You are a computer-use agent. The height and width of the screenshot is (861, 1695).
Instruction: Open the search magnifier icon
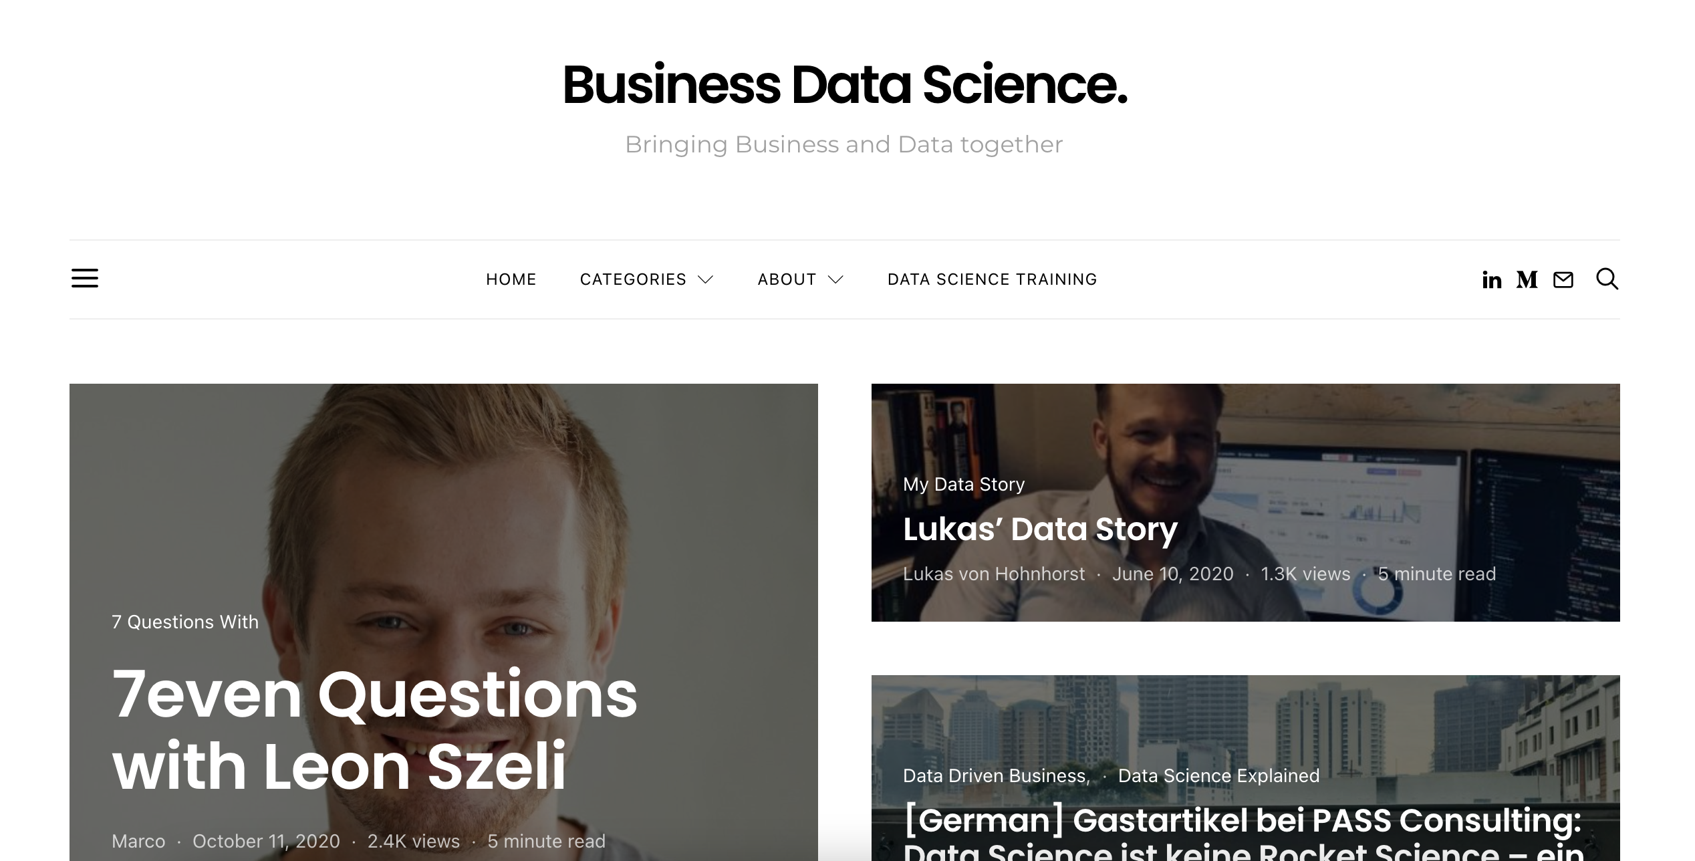click(x=1607, y=279)
